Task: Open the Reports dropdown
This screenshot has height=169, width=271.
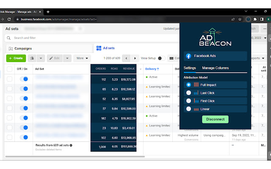Action: point(257,58)
